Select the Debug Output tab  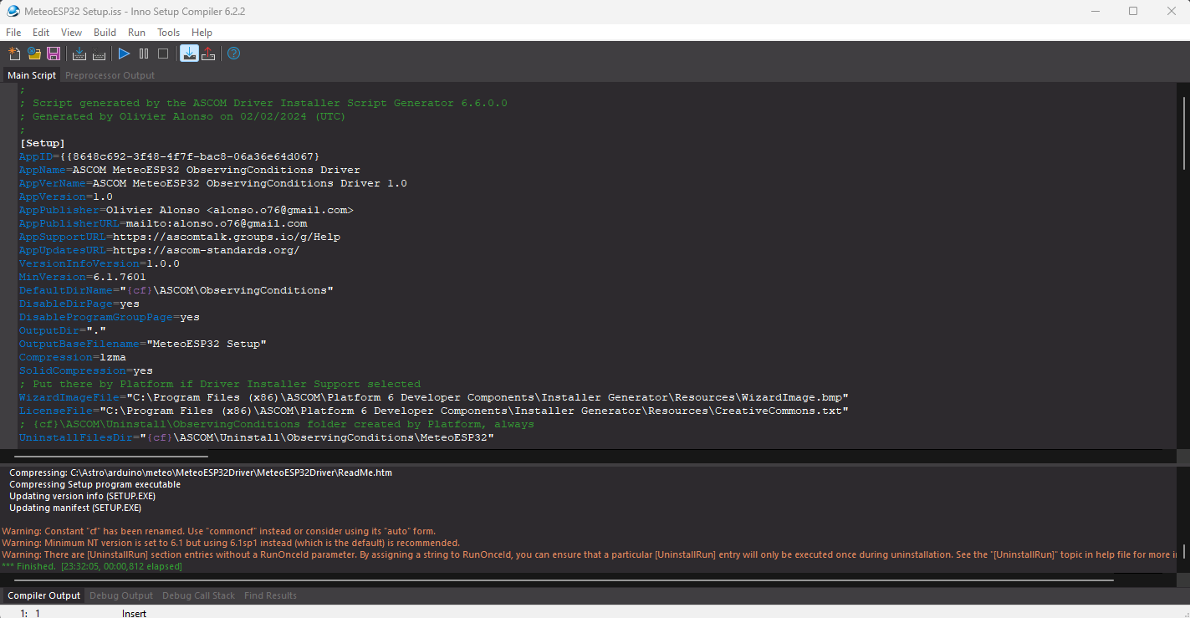pos(121,595)
